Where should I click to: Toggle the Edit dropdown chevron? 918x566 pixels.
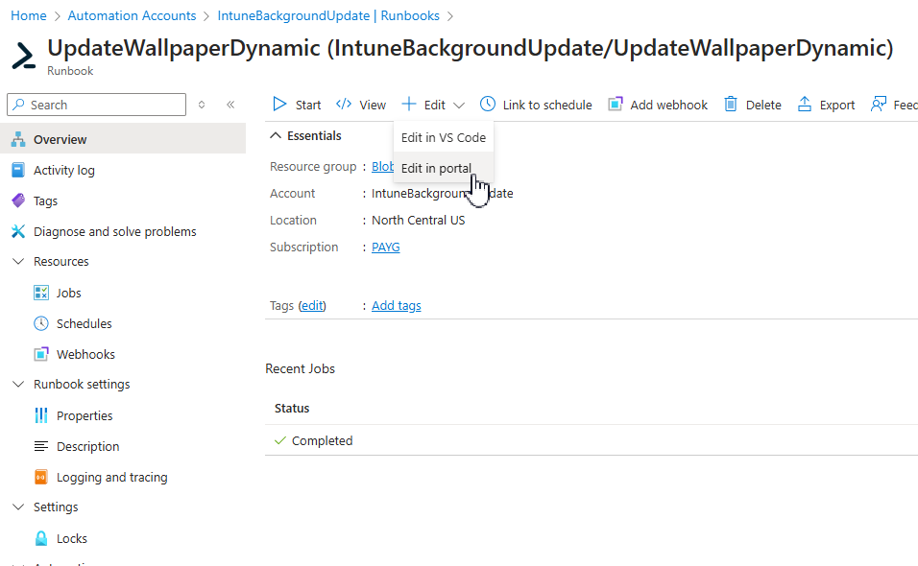point(459,106)
